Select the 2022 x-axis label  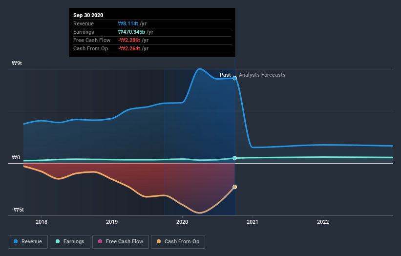pos(323,222)
